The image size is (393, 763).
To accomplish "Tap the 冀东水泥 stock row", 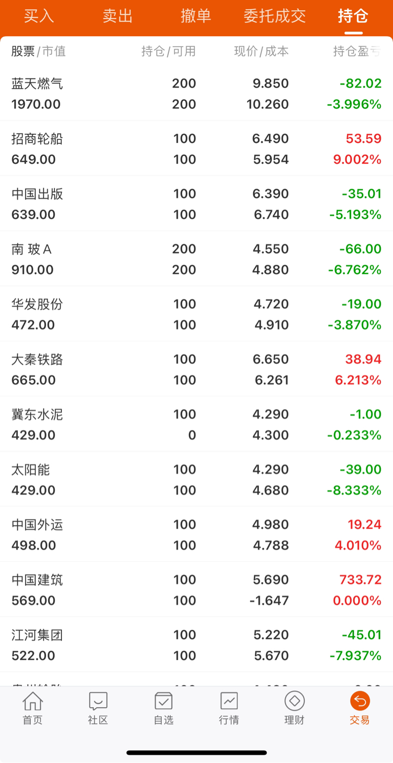I will [x=196, y=424].
